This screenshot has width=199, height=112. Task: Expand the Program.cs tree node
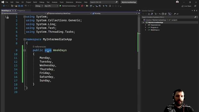tap(146, 27)
